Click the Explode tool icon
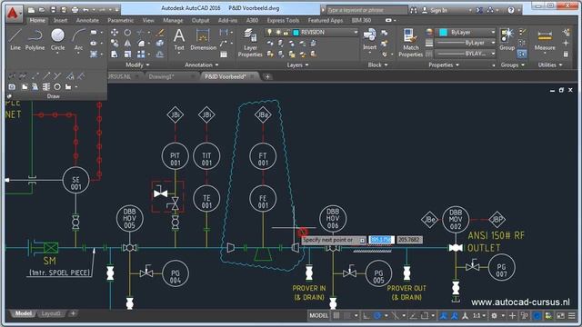Image resolution: width=582 pixels, height=327 pixels. 160,44
